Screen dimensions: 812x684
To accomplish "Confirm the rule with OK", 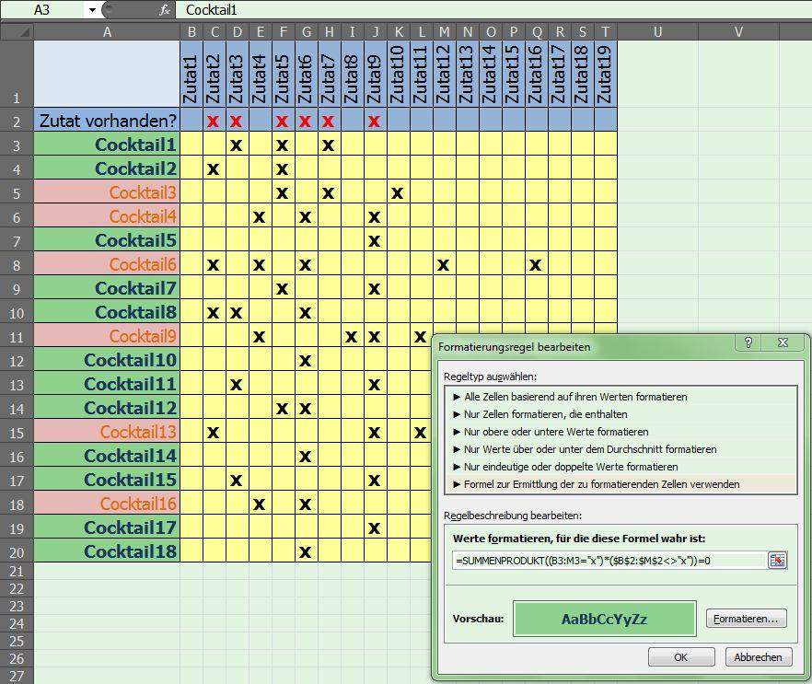I will click(x=680, y=656).
